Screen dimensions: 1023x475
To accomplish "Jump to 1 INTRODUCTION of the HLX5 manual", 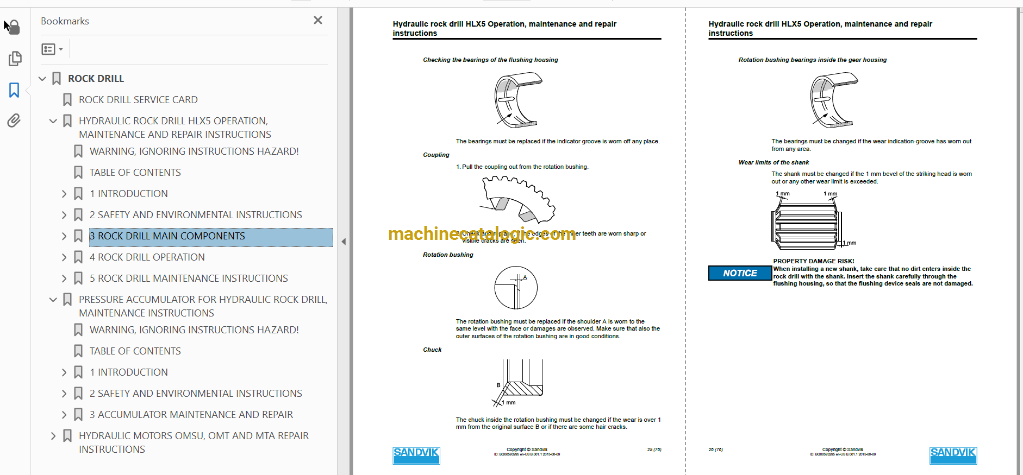I will [128, 194].
